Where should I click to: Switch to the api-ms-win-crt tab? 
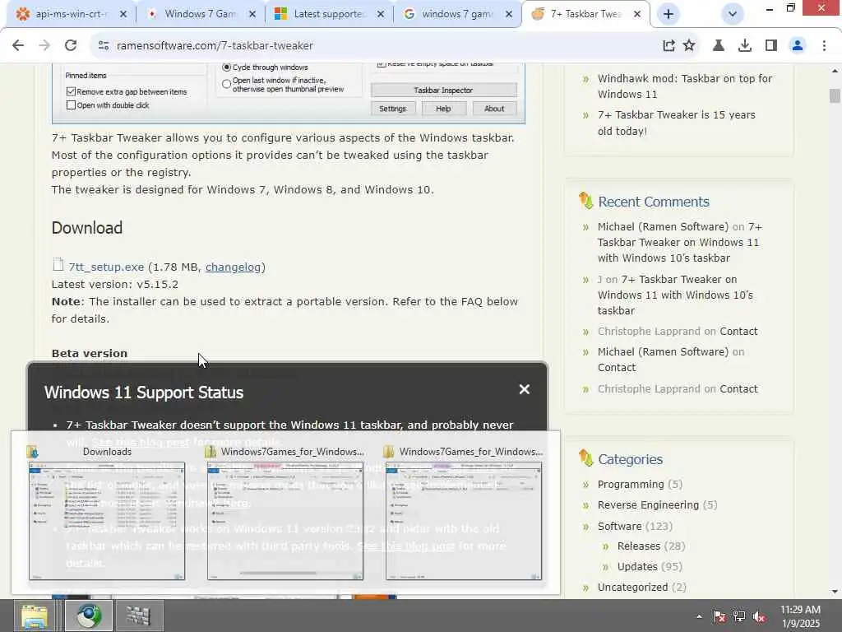pos(71,14)
